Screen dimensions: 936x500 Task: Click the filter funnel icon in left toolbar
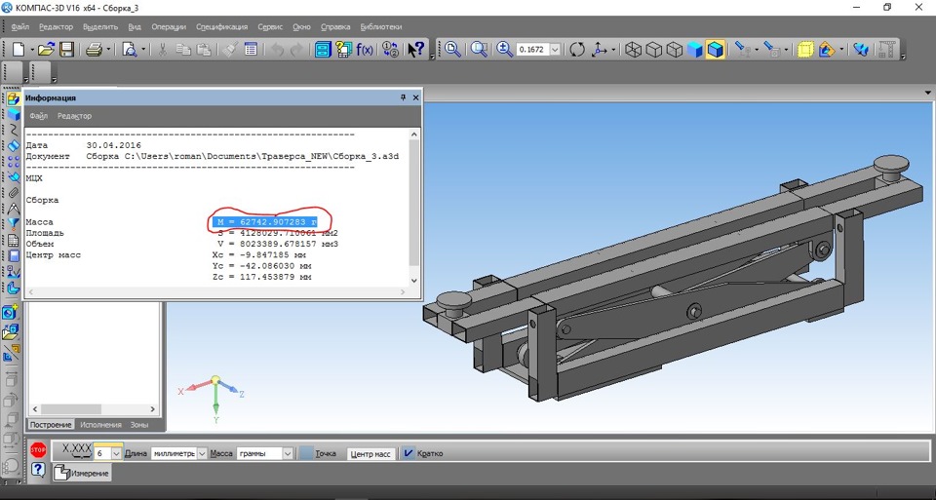13,224
